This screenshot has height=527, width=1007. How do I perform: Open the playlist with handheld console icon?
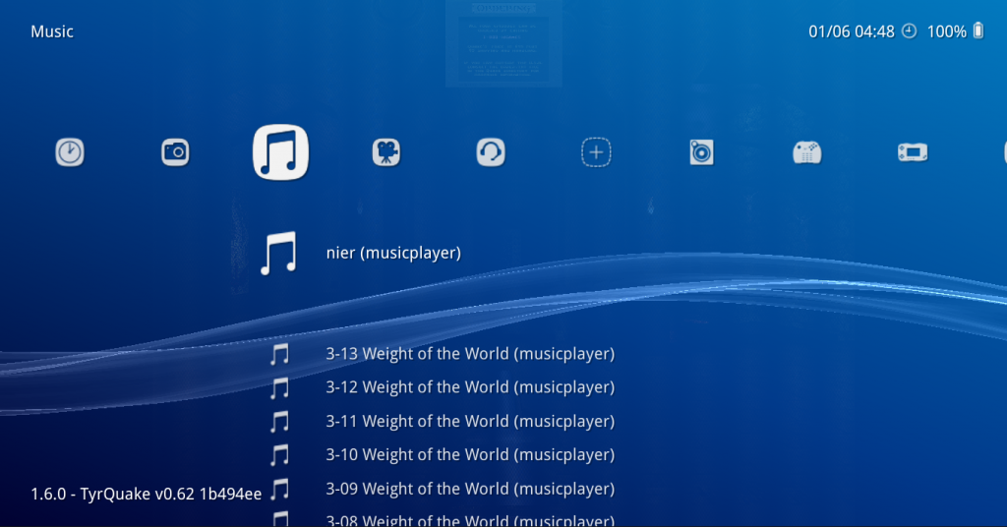[913, 152]
